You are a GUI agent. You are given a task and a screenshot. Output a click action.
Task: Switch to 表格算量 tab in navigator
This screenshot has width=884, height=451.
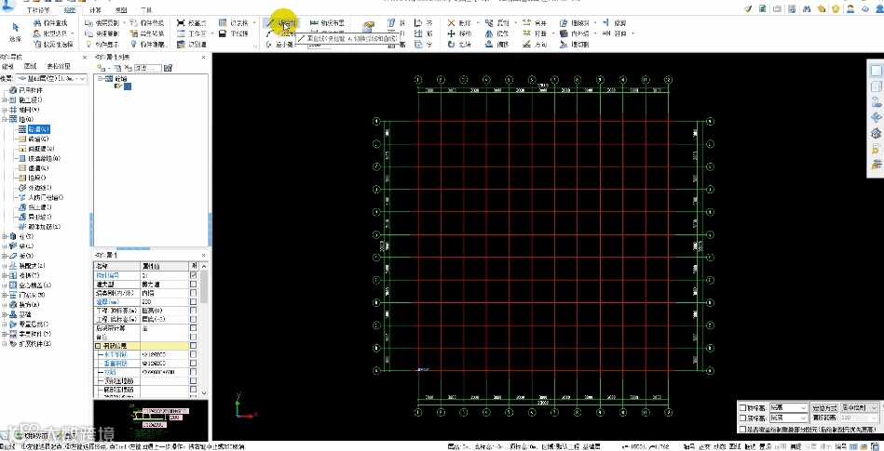click(58, 66)
